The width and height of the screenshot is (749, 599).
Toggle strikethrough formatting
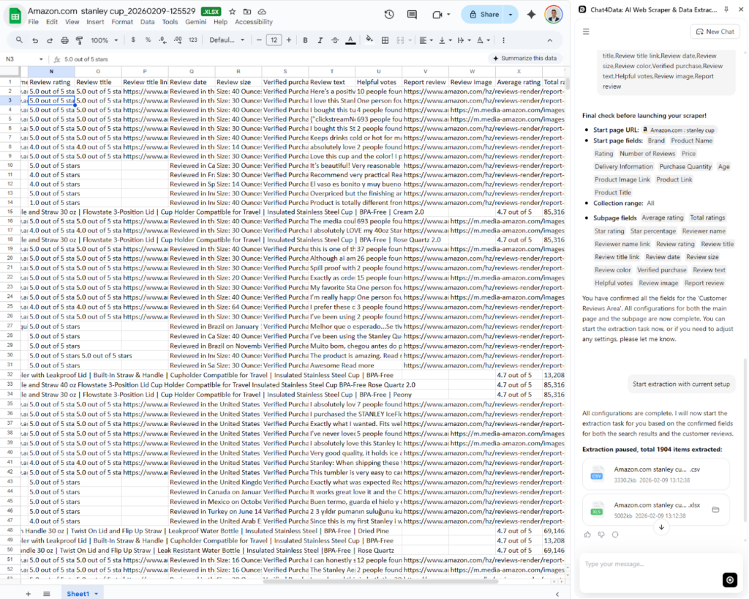(x=335, y=40)
